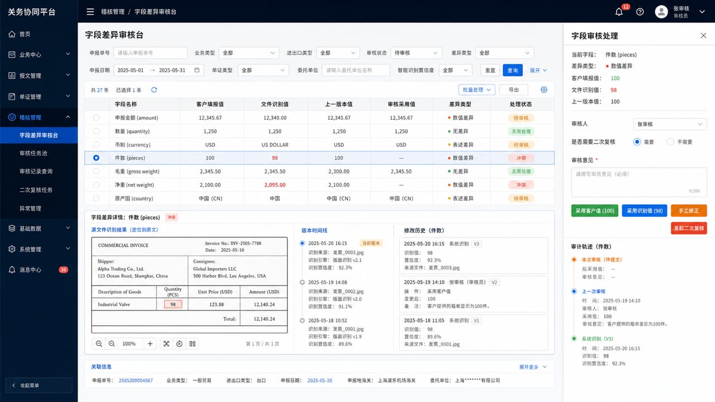The image size is (715, 402).
Task: Open the 智能识别置信度 dropdown
Action: point(456,70)
